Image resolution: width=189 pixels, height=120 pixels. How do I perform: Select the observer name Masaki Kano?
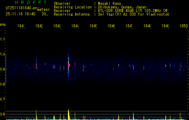coord(109,4)
